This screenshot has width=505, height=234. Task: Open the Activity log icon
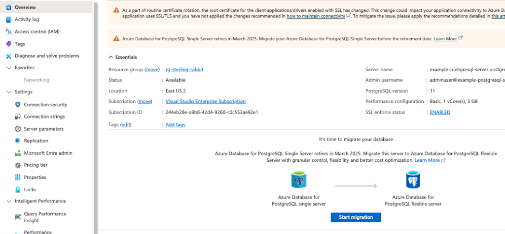click(9, 20)
